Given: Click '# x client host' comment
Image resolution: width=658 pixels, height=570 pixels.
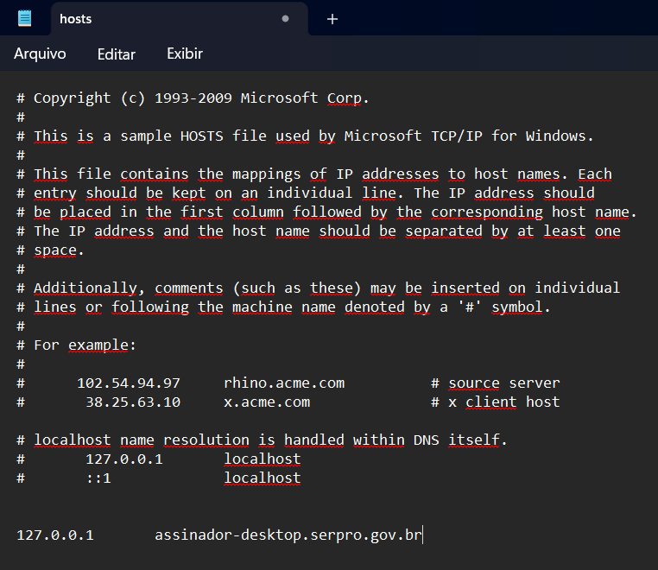Looking at the screenshot, I should [495, 402].
